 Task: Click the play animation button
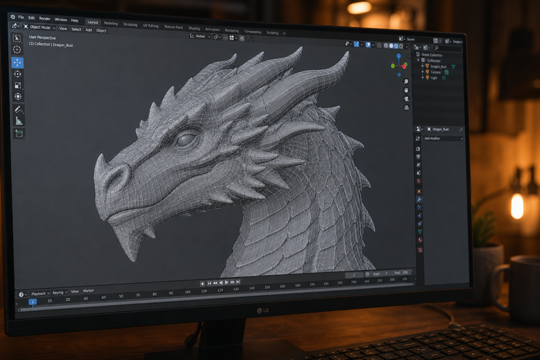coord(227,282)
